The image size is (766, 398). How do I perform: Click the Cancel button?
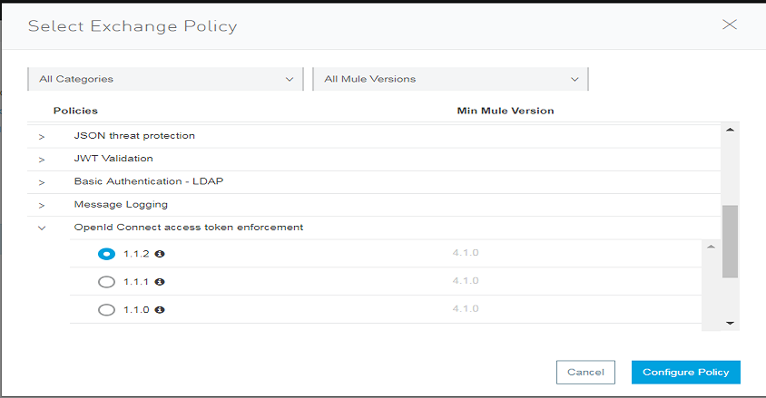585,372
